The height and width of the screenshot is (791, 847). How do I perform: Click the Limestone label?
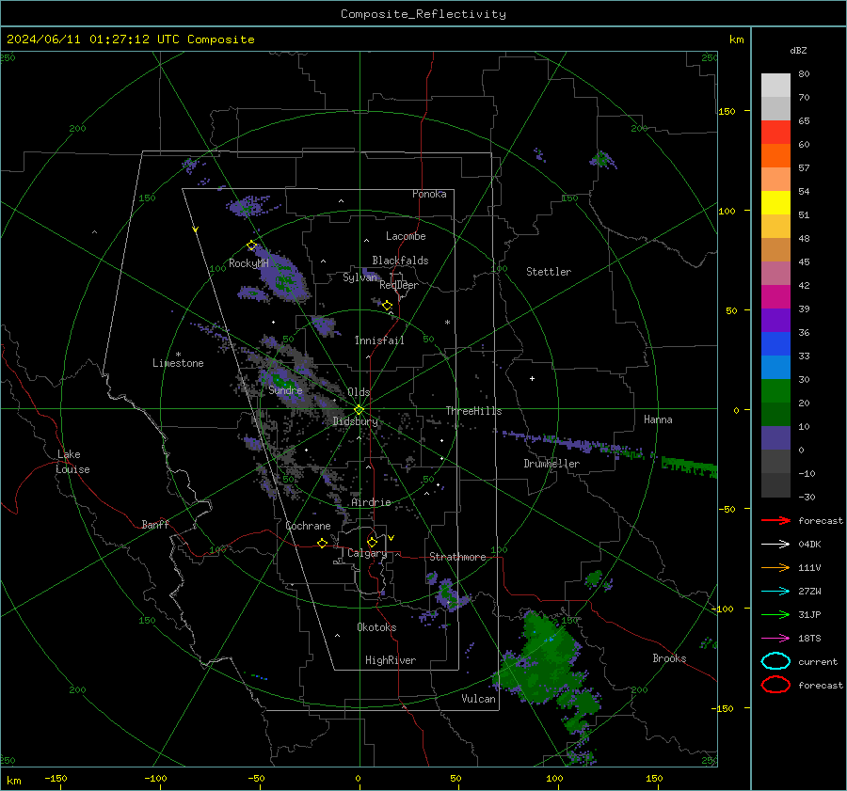coord(178,363)
